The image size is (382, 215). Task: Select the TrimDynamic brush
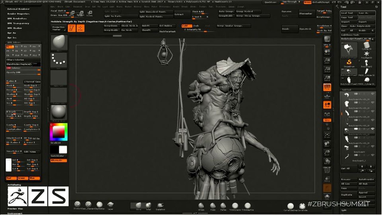pyautogui.click(x=235, y=206)
